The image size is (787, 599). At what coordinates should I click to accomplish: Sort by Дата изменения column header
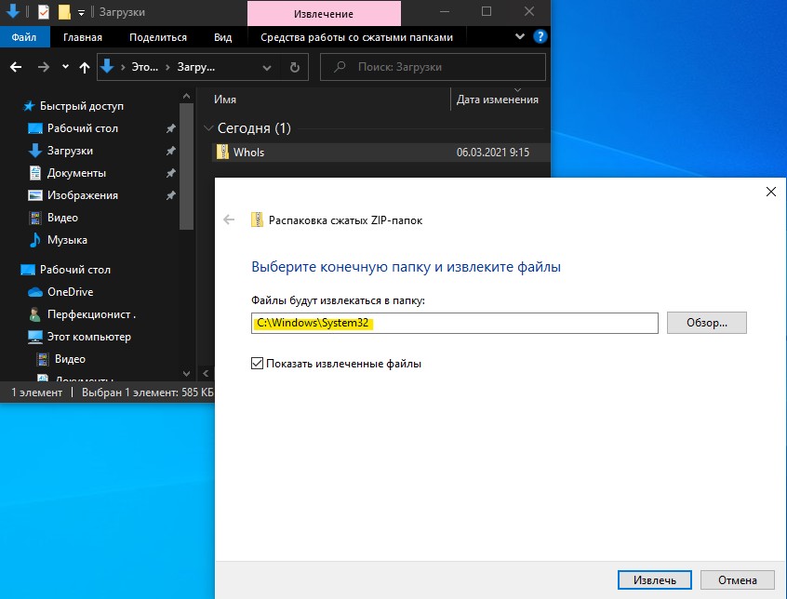point(497,100)
